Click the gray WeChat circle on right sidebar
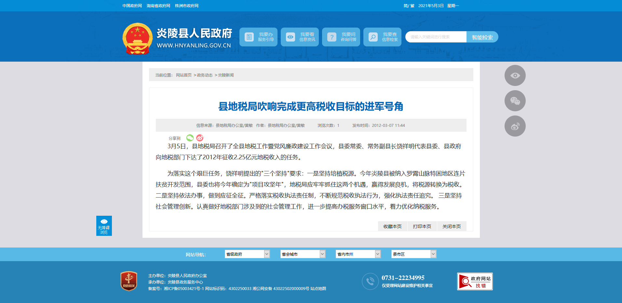Screen dimensions: 622x303 [x=515, y=101]
